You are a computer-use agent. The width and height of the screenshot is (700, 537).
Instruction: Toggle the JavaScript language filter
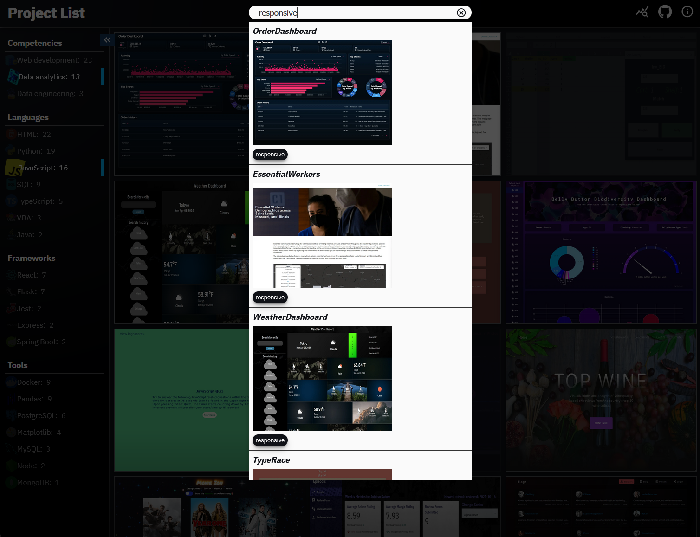(x=55, y=168)
